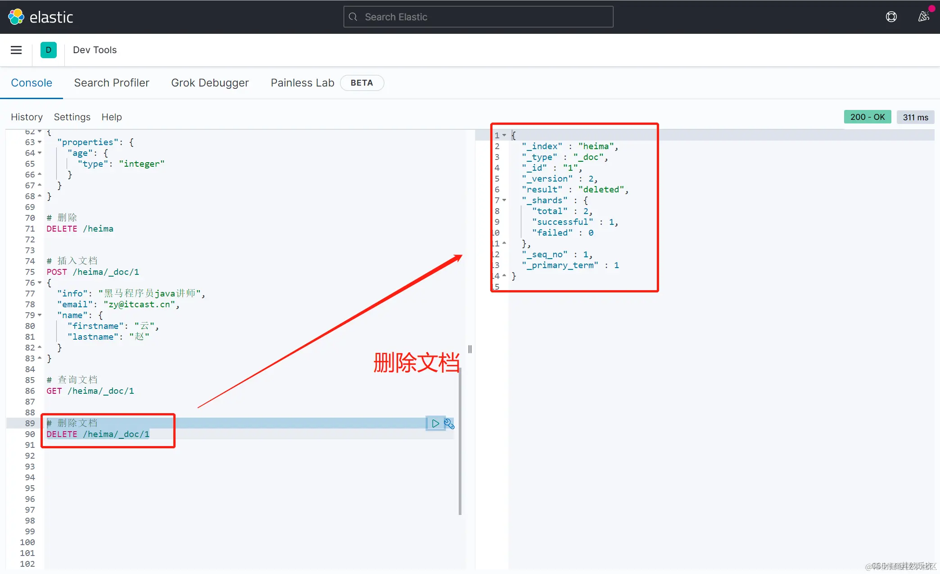The image size is (940, 574).
Task: Open the newsfeed celebration icon
Action: point(923,17)
